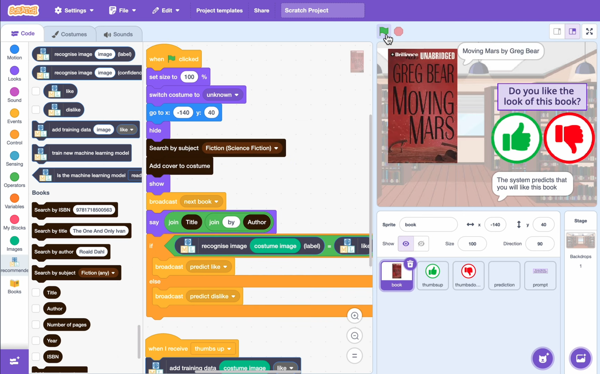Edit the sprite Direction value

pyautogui.click(x=540, y=244)
